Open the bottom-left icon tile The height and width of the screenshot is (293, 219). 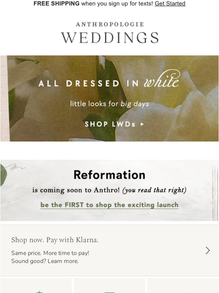pyautogui.click(x=36, y=285)
